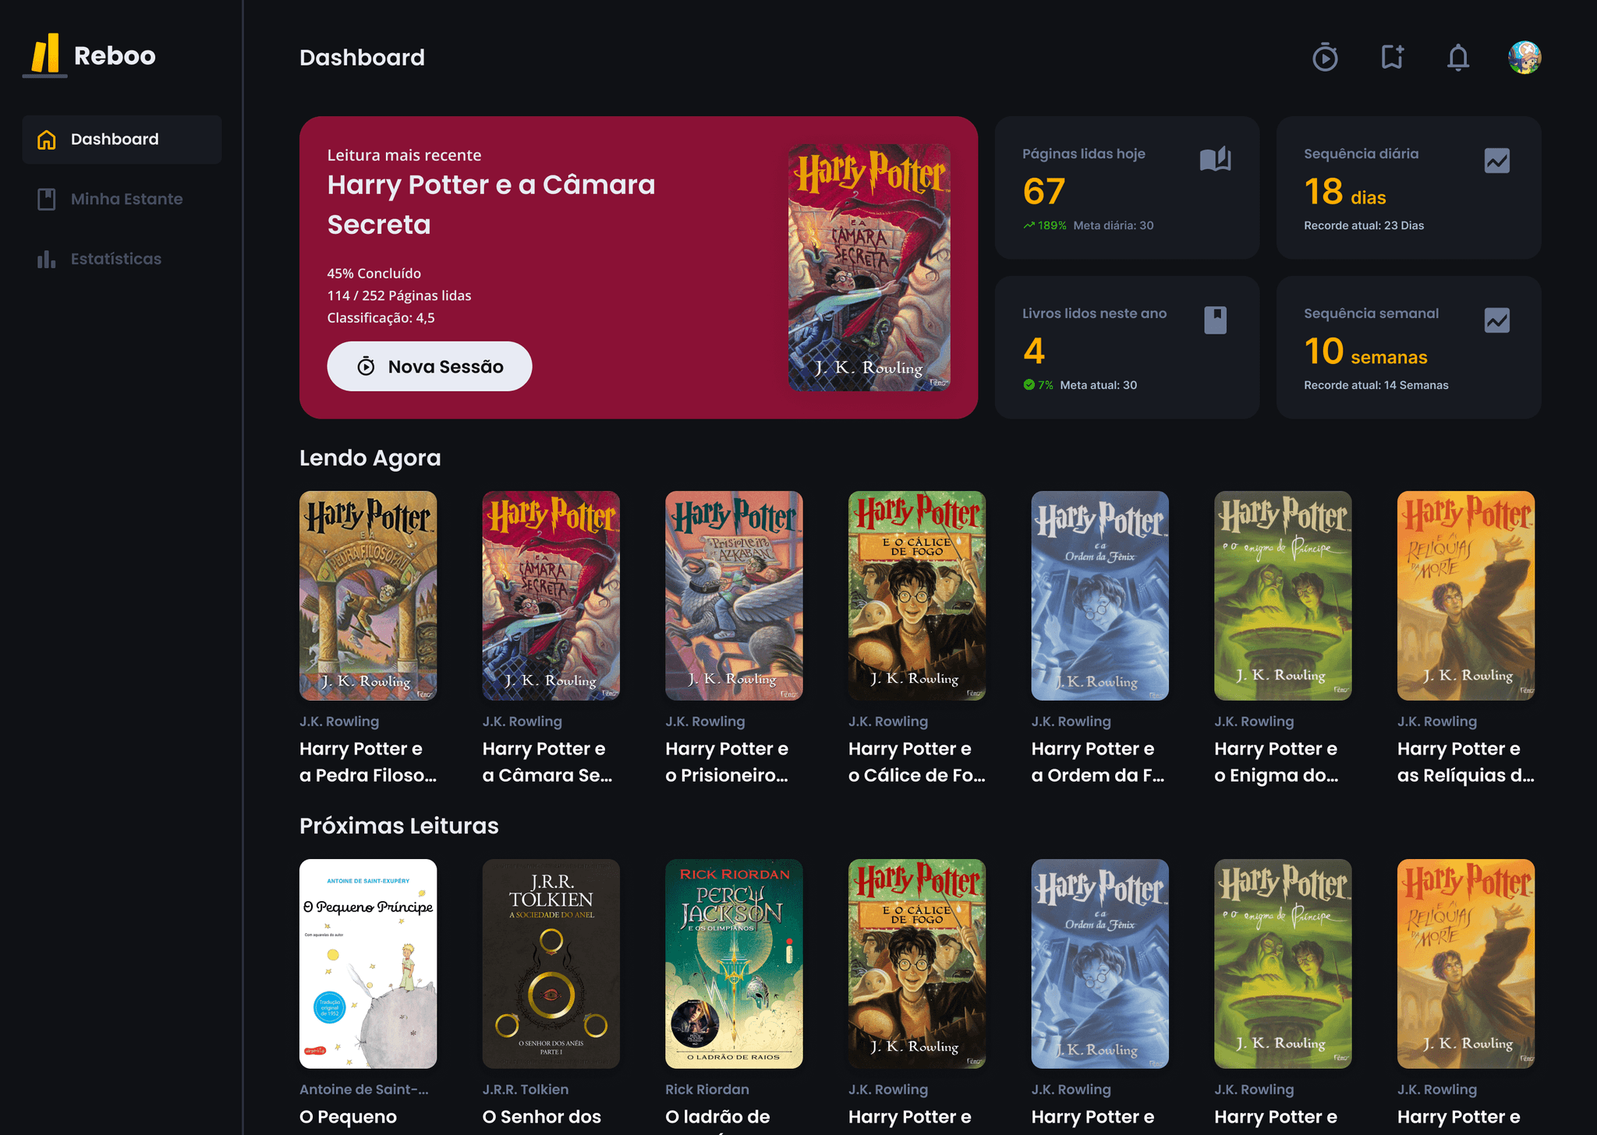The height and width of the screenshot is (1135, 1597).
Task: Click 'Lendo Agora' section heading
Action: click(370, 458)
